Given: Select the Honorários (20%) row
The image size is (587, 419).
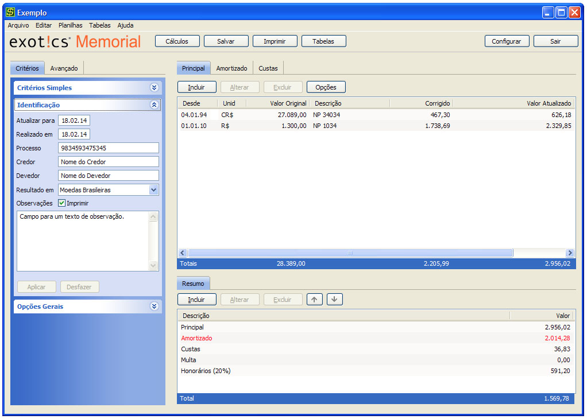Looking at the screenshot, I should coord(376,371).
